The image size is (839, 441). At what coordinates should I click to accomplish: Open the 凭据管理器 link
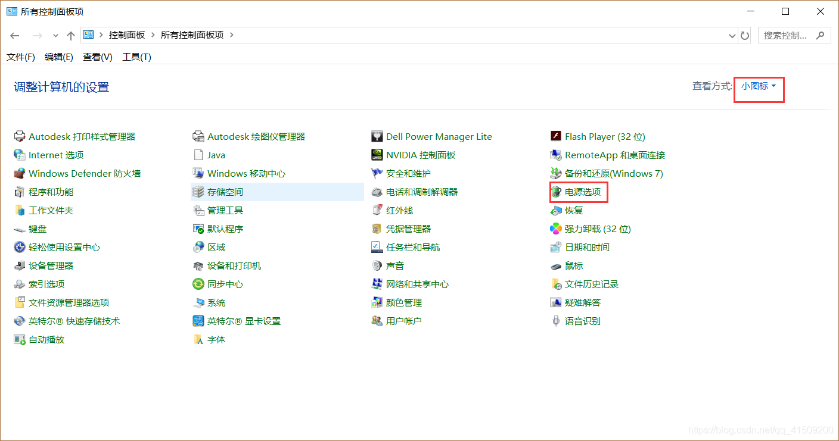pyautogui.click(x=408, y=229)
